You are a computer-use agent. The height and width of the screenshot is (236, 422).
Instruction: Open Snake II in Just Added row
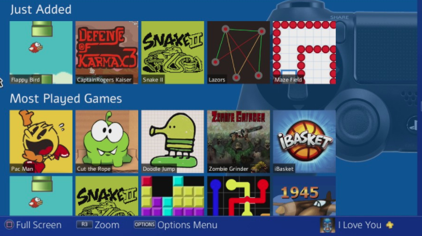172,53
